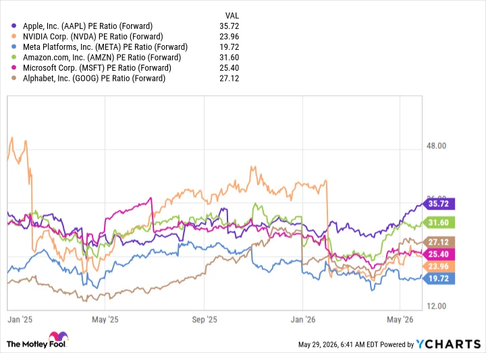The width and height of the screenshot is (486, 353).
Task: Click the 48.00 y-axis label
Action: [x=436, y=146]
